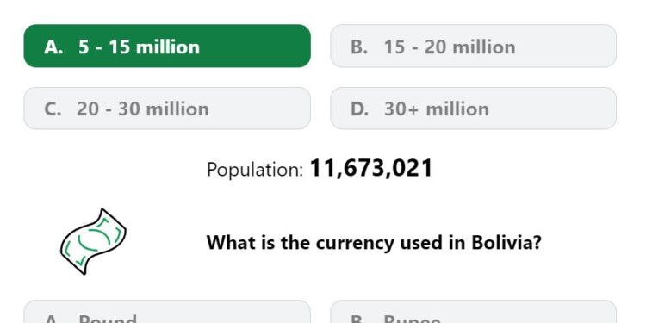Select the Rupee currency answer
The image size is (646, 323).
(x=474, y=312)
